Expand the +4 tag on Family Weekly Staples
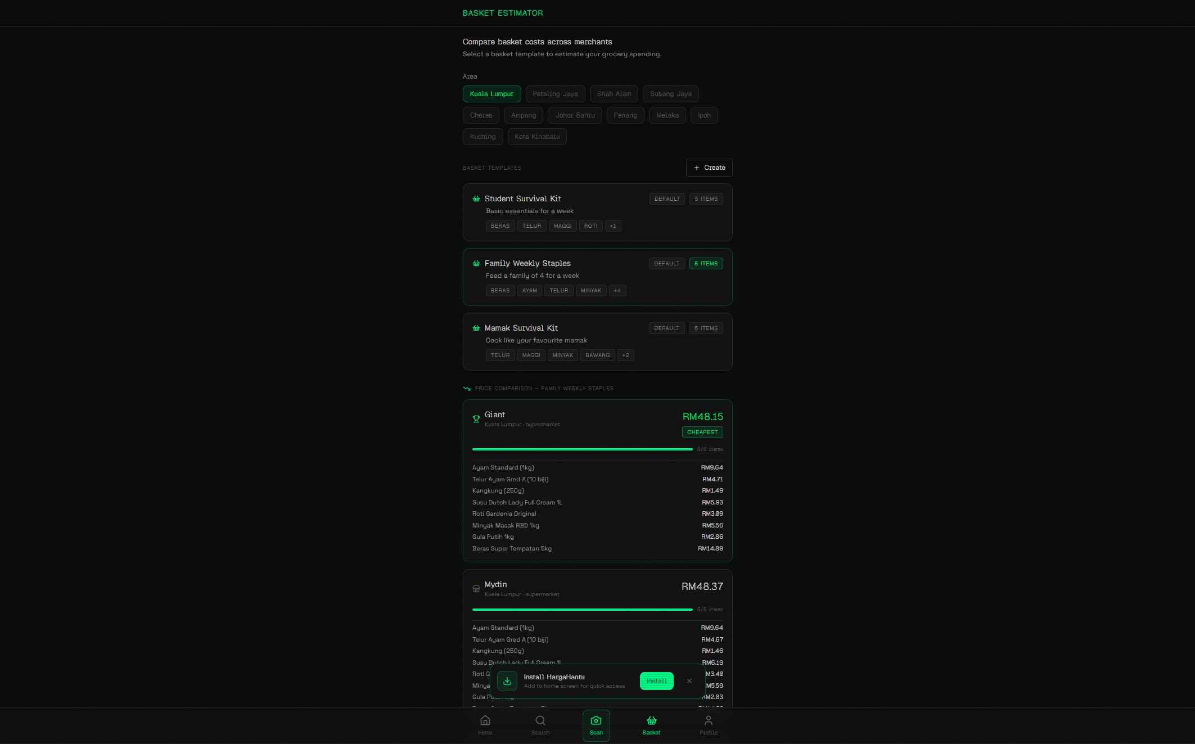 coord(617,291)
